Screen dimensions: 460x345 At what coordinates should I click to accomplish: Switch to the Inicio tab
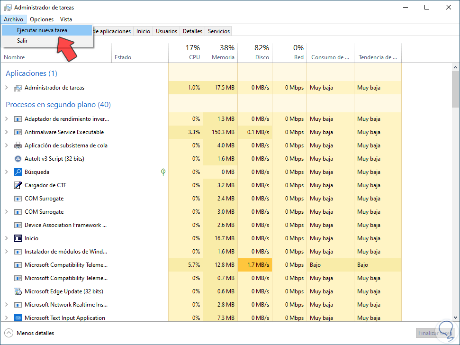(143, 31)
